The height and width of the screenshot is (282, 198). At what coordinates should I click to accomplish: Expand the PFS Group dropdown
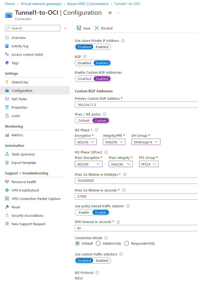point(149,164)
